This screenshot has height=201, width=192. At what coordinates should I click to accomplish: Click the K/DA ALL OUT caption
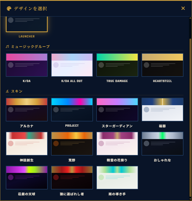72,81
